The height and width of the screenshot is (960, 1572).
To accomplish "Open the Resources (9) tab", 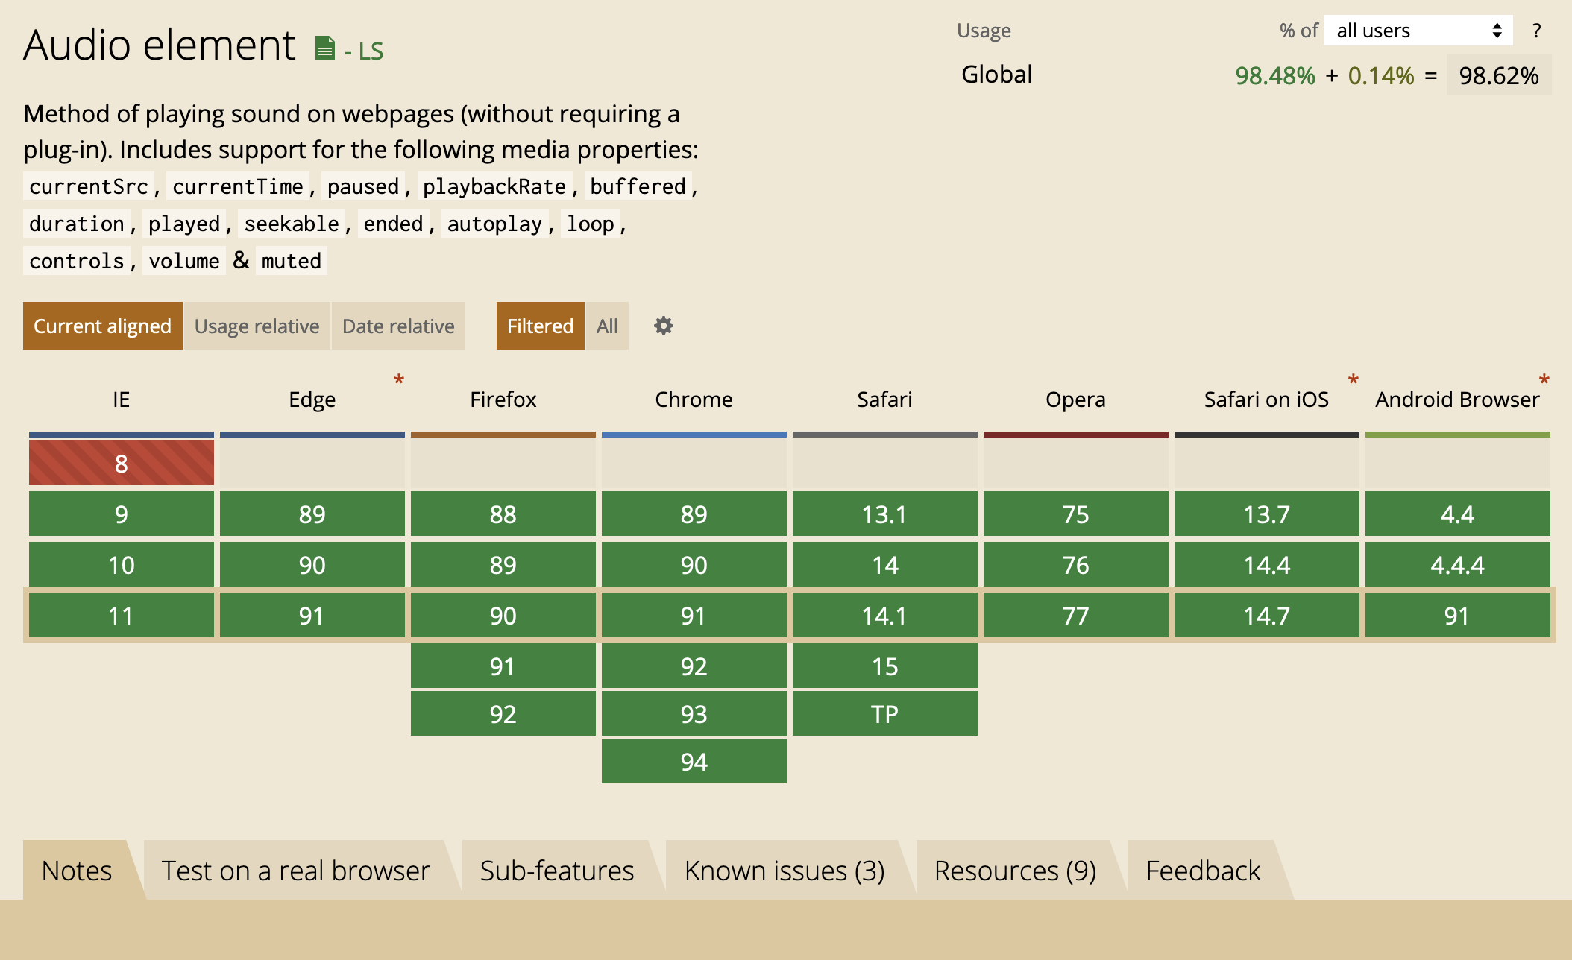I will pyautogui.click(x=1014, y=870).
